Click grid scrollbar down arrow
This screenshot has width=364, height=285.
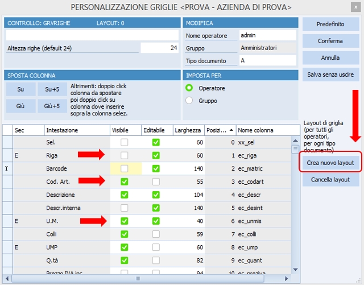(295, 270)
